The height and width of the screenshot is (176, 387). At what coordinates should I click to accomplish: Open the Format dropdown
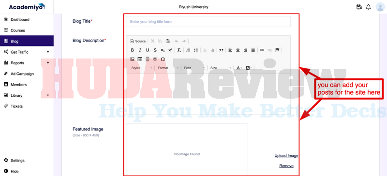click(x=168, y=68)
